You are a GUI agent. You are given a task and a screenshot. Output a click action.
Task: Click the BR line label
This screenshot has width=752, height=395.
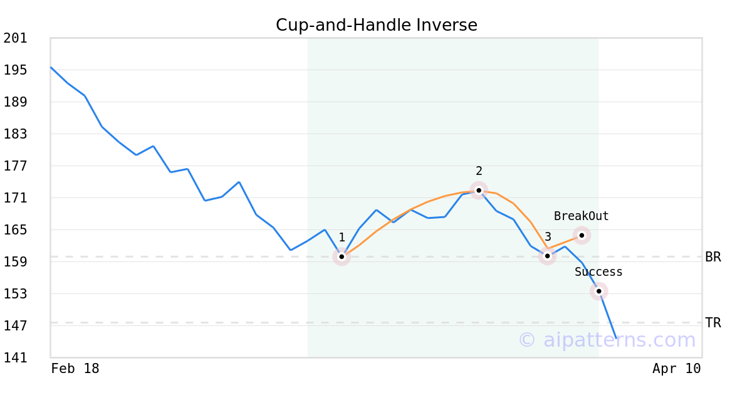pos(713,257)
